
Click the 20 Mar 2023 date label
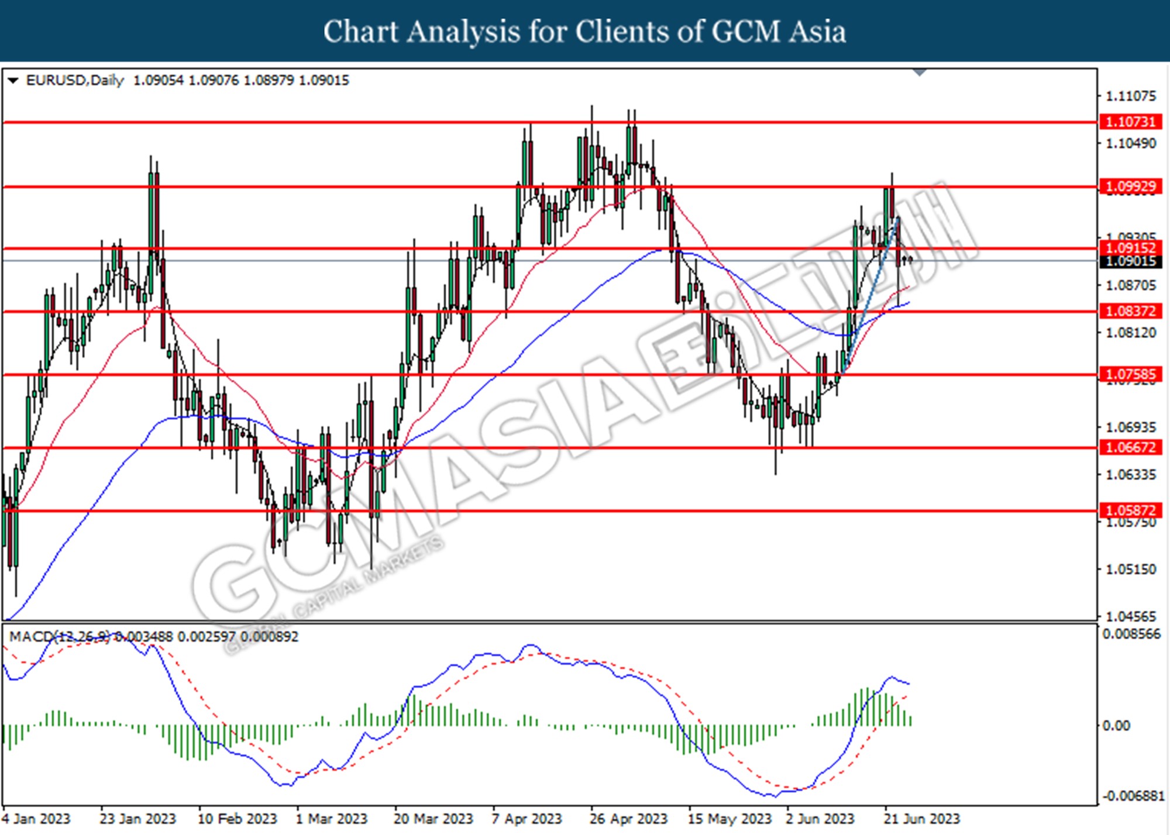[x=433, y=819]
